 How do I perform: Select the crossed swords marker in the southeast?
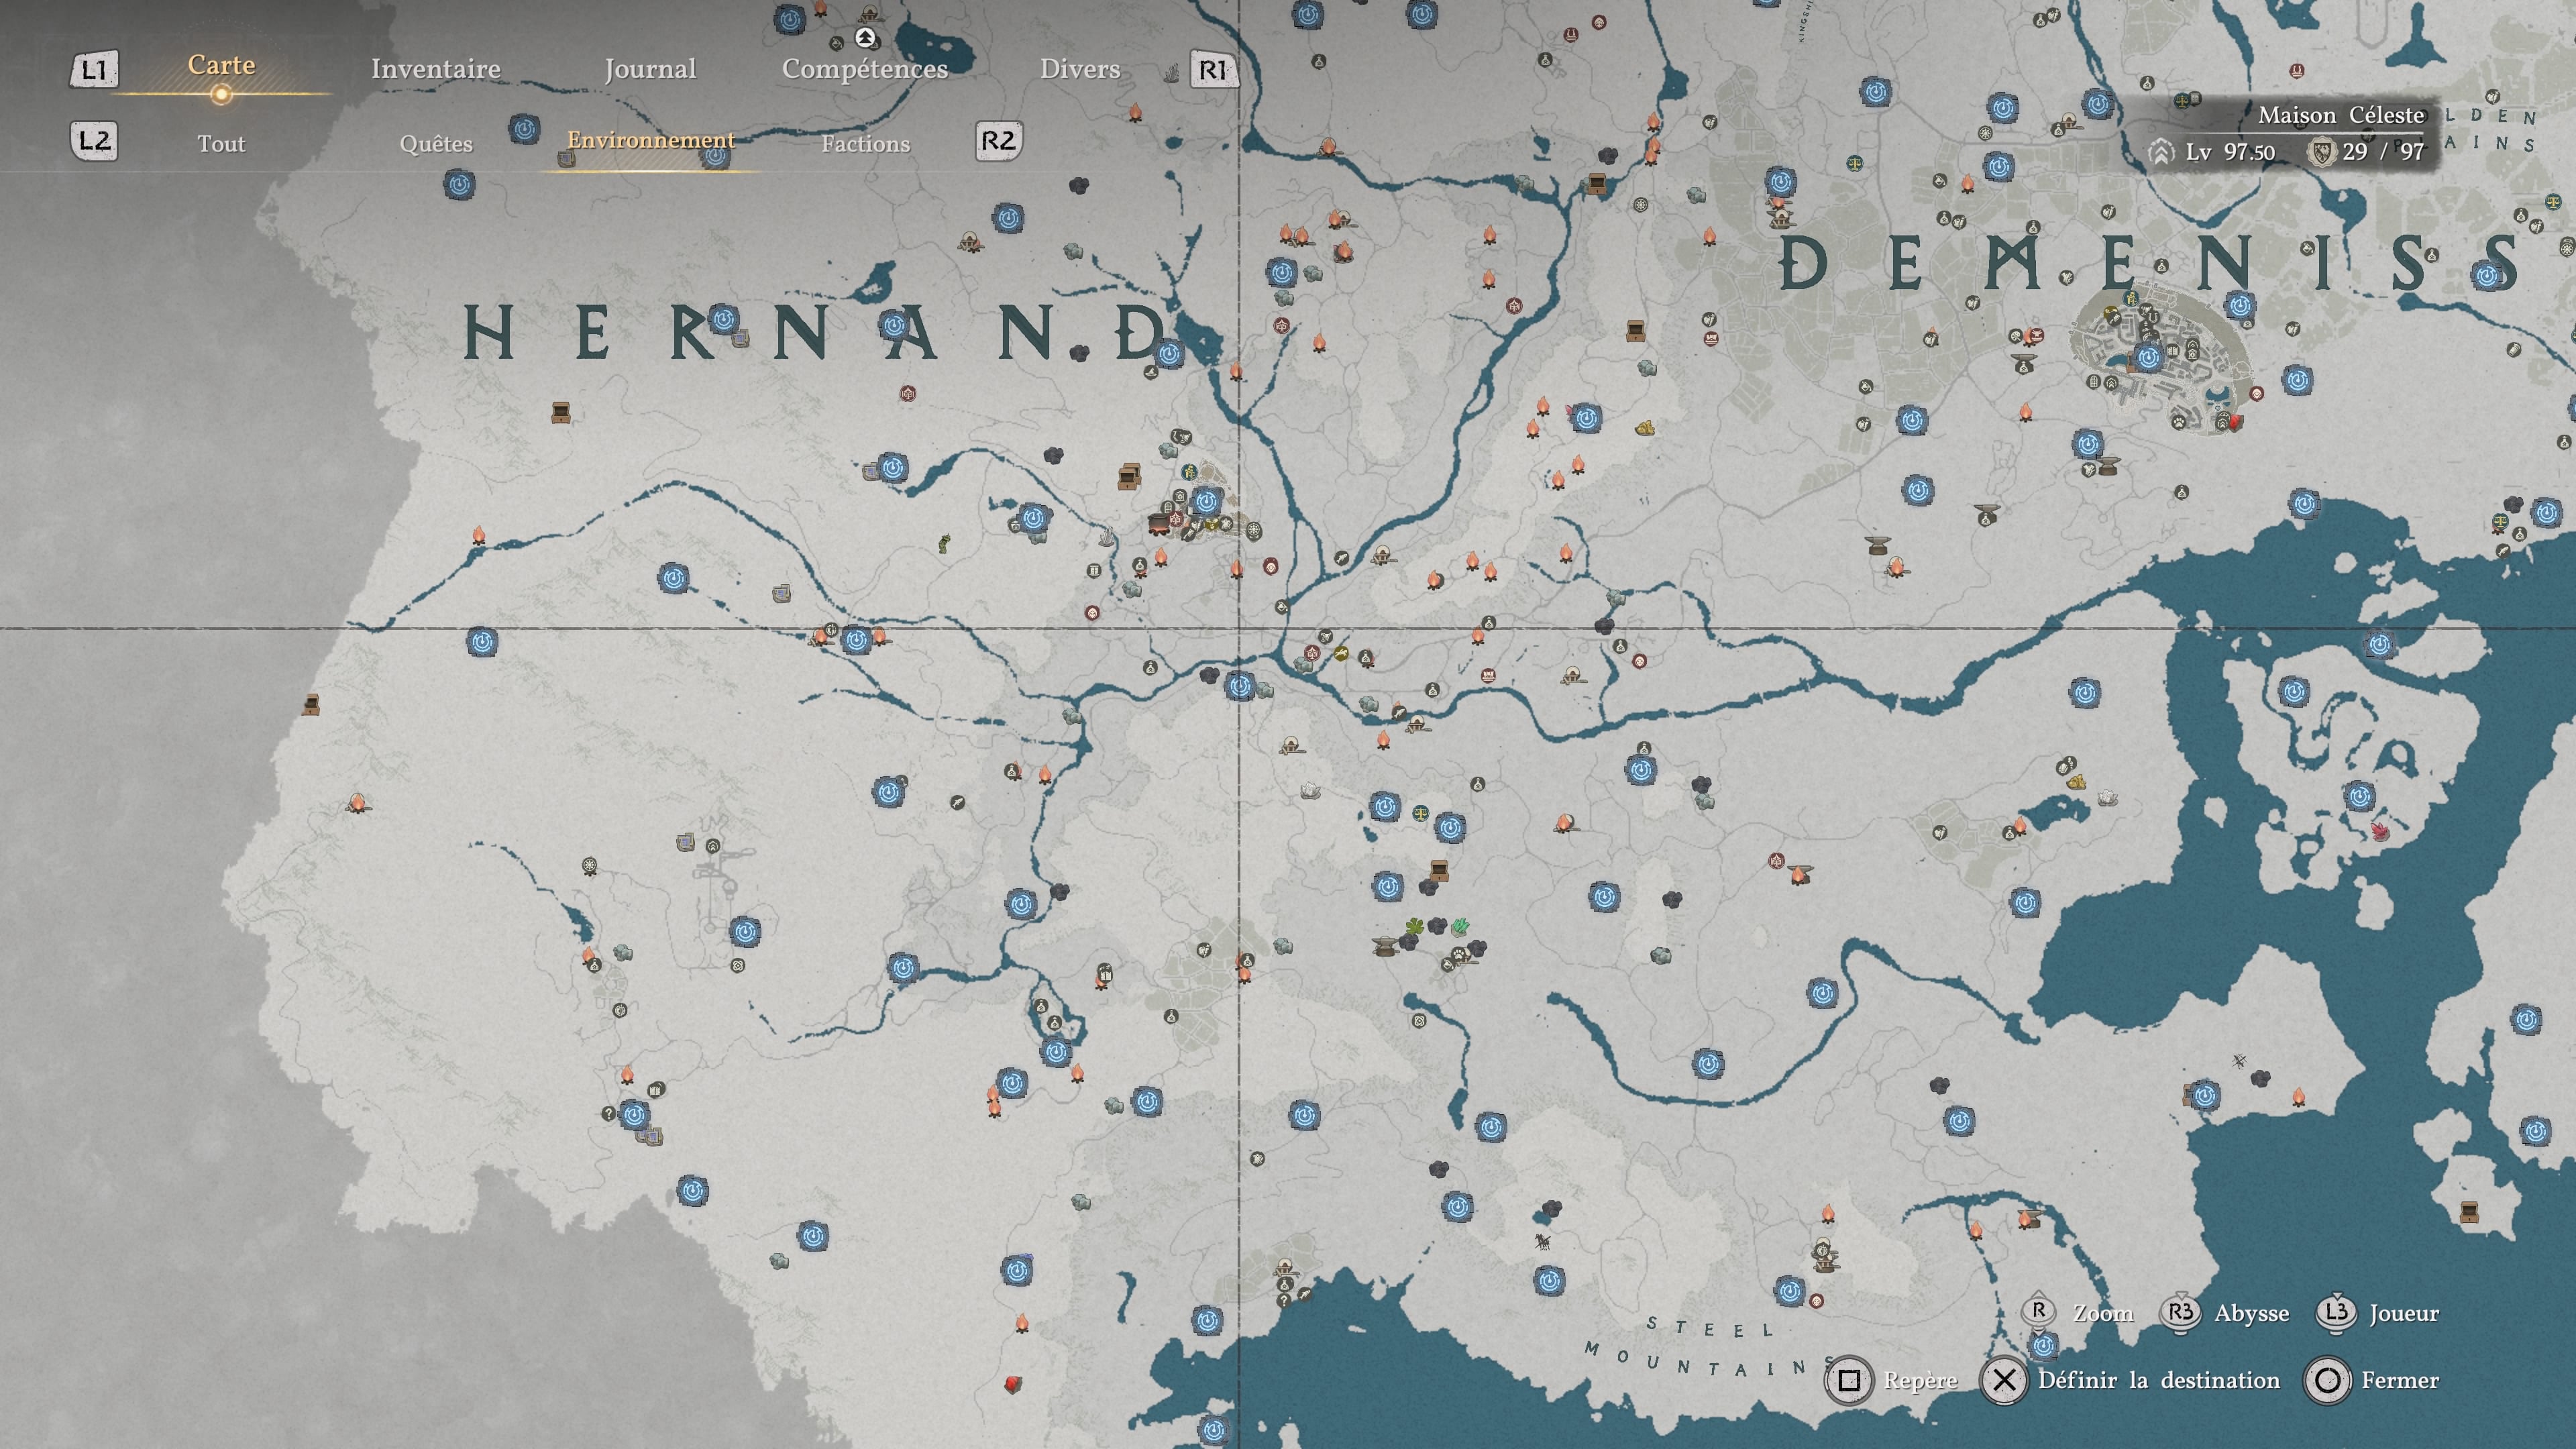point(2239,1061)
